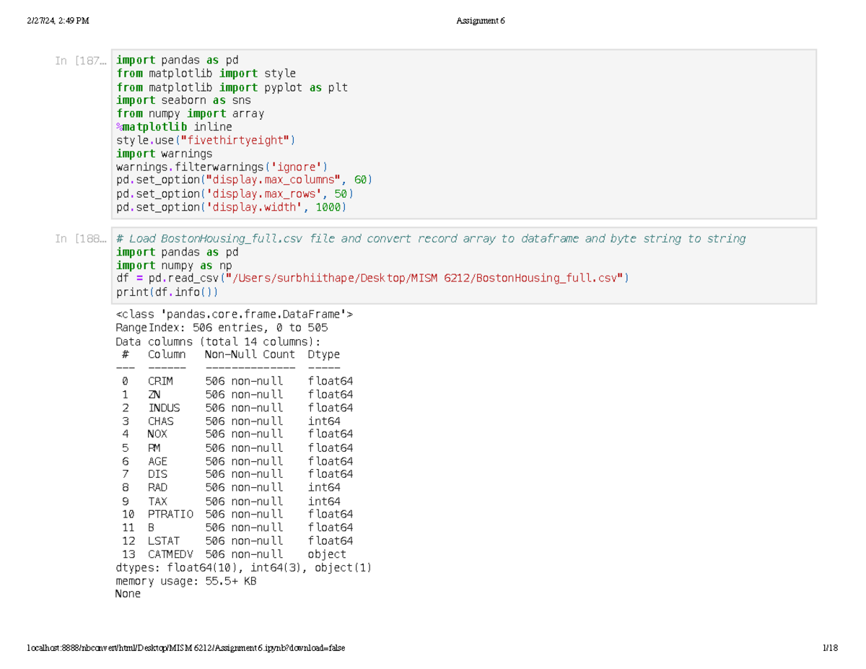Click the In [187] cell prompt
This screenshot has width=866, height=669.
(x=80, y=61)
